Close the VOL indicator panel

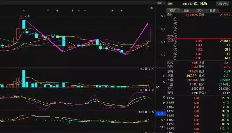153,69
